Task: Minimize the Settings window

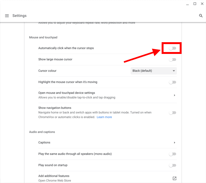Action: click(187, 4)
